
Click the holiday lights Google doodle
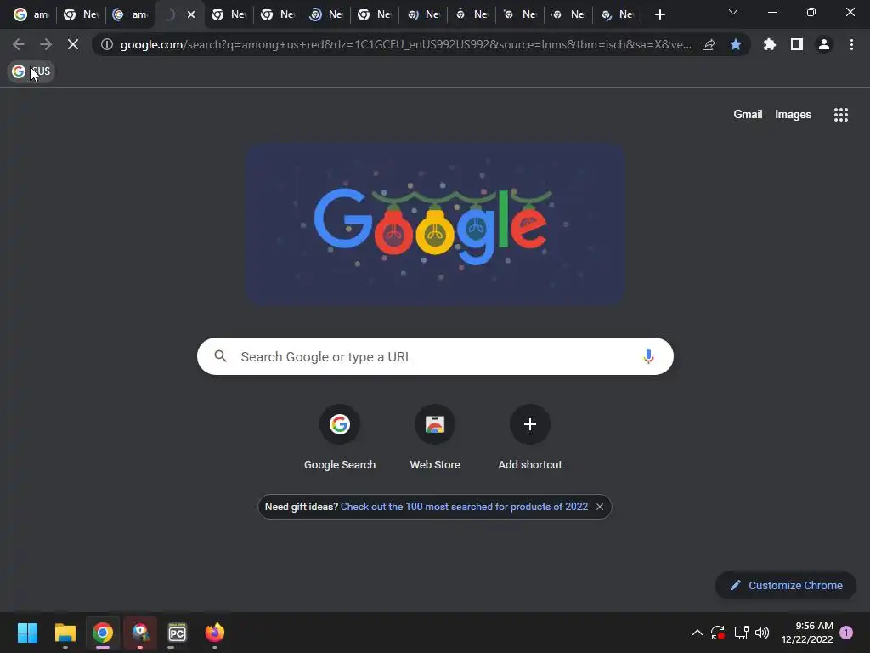[435, 224]
